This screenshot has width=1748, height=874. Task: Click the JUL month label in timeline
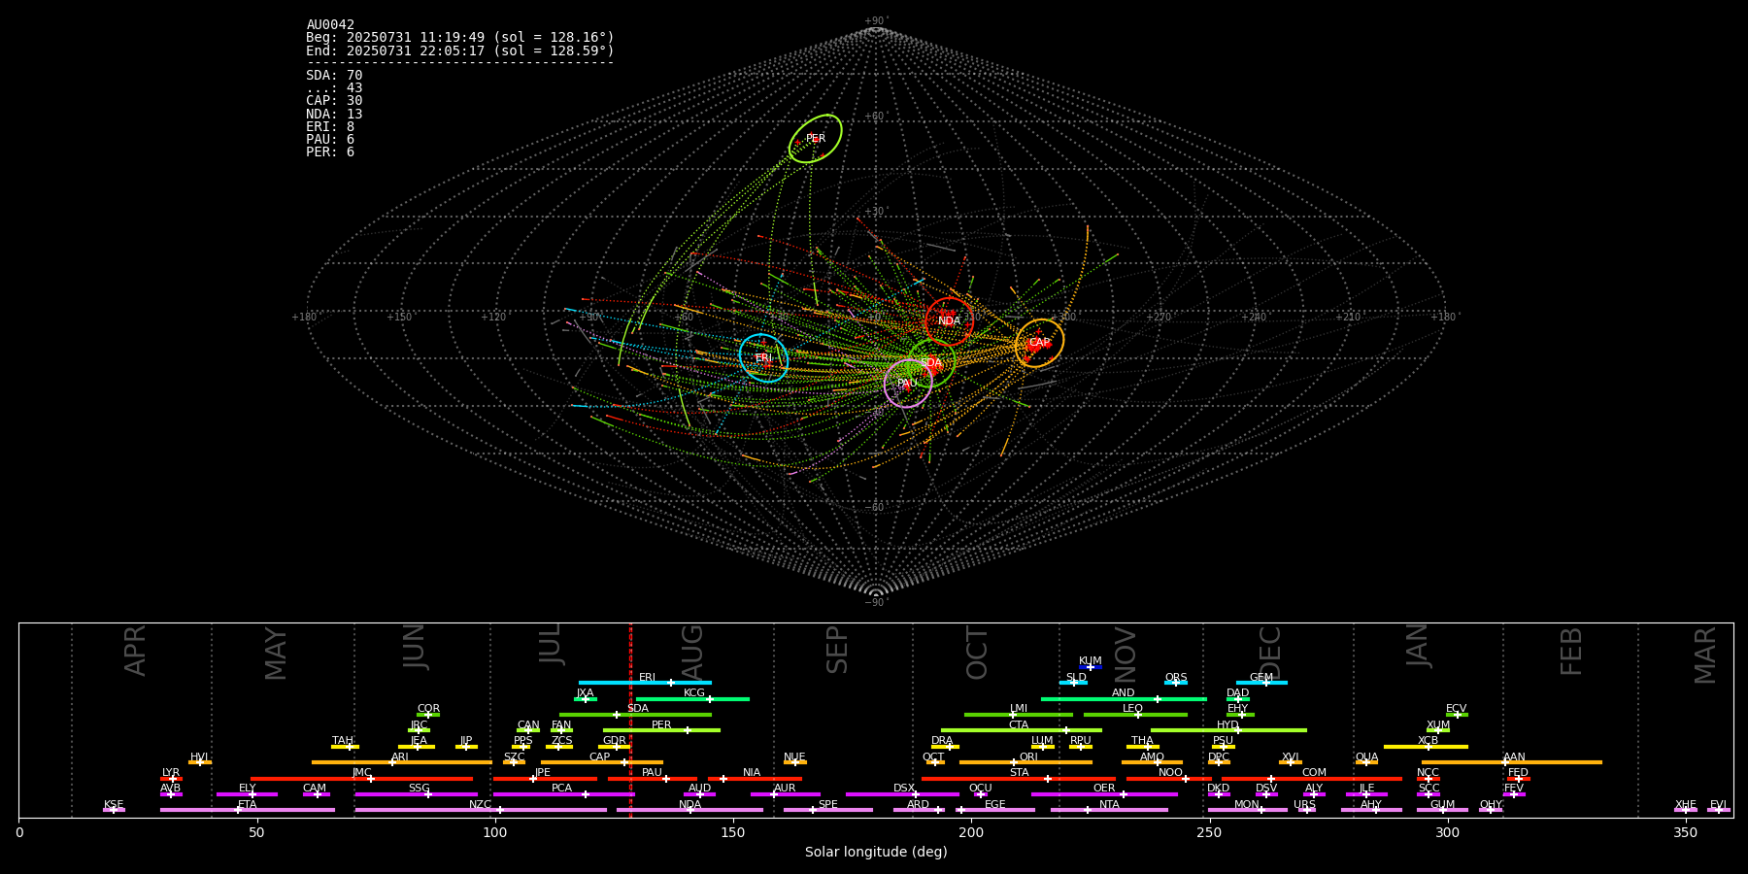pyautogui.click(x=551, y=644)
